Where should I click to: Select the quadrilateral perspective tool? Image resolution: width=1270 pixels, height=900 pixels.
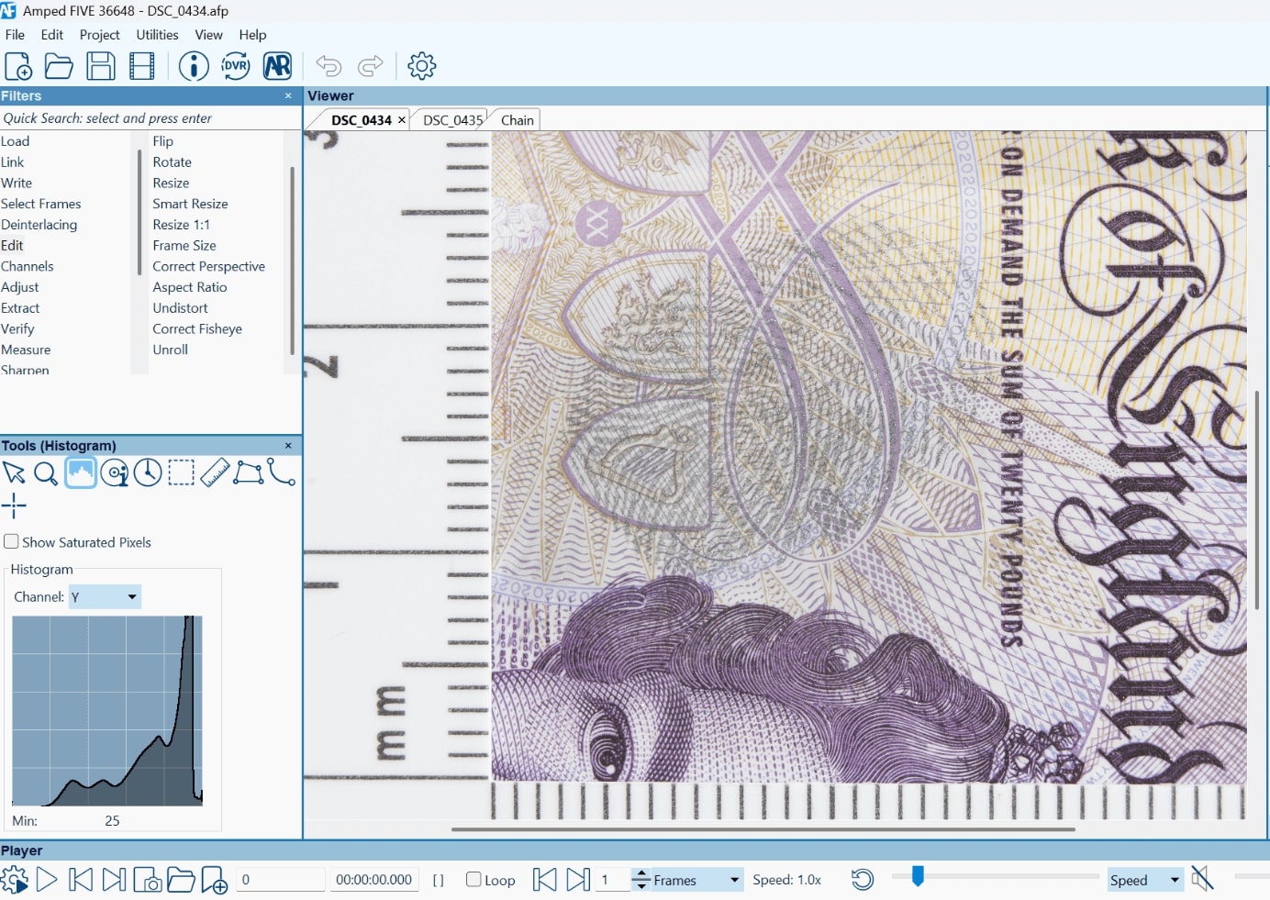pos(249,472)
